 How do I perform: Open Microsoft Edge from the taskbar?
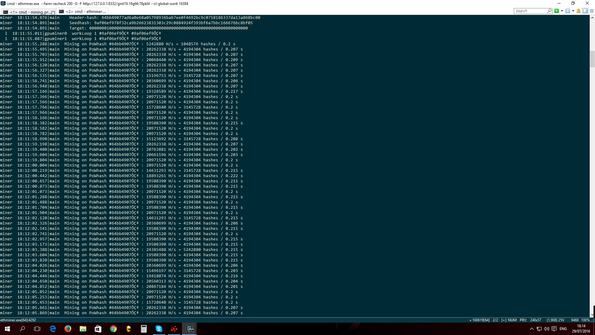[53, 328]
